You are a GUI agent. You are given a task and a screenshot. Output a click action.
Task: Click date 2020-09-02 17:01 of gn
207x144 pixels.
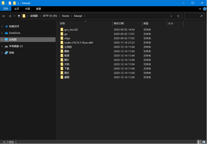(x=124, y=34)
